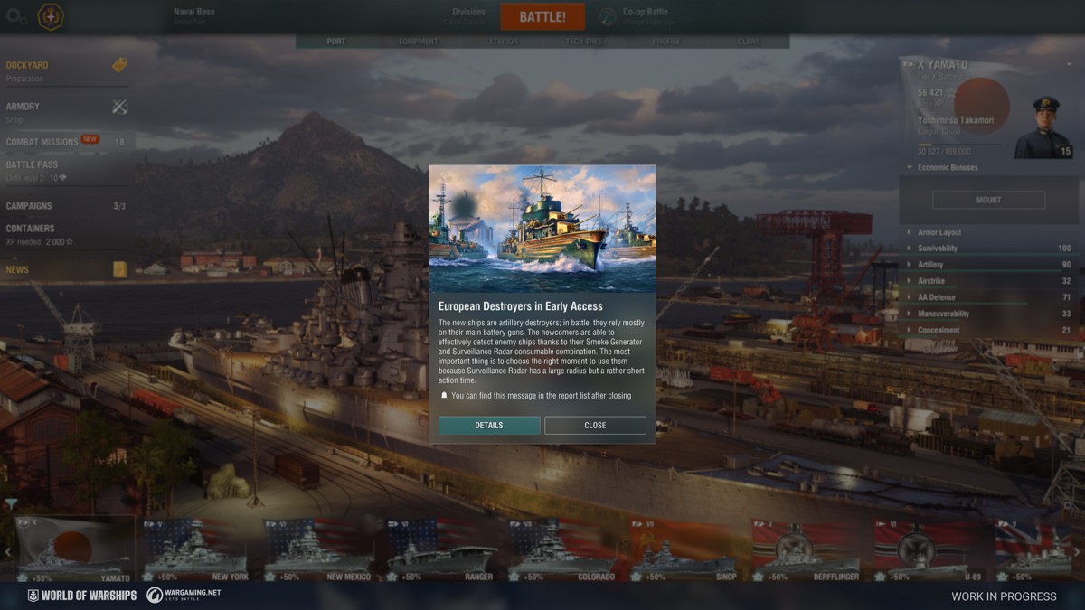This screenshot has height=610, width=1085.
Task: Open the Dockyard menu item
Action: click(x=66, y=70)
